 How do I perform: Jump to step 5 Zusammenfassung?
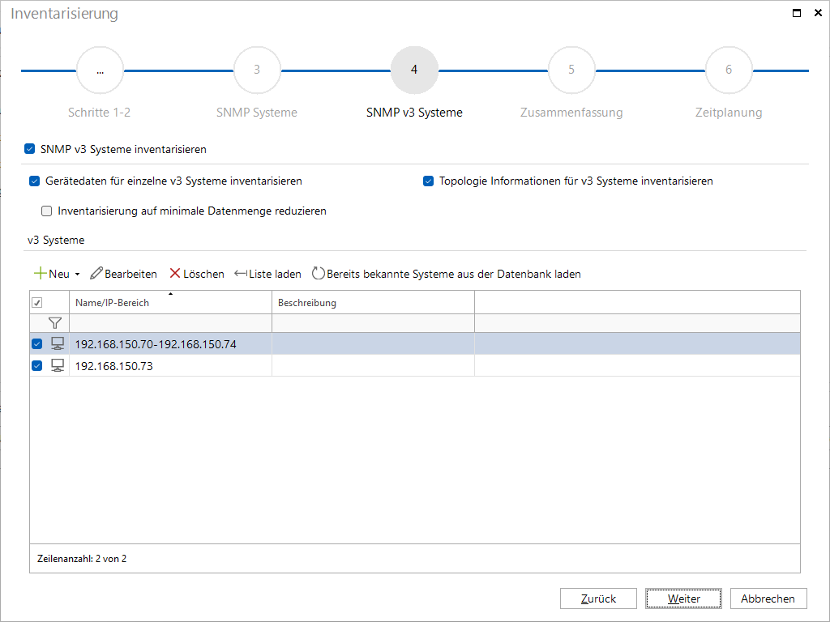pos(571,70)
